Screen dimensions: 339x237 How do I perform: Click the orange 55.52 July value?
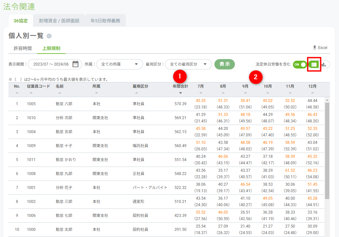pos(201,212)
